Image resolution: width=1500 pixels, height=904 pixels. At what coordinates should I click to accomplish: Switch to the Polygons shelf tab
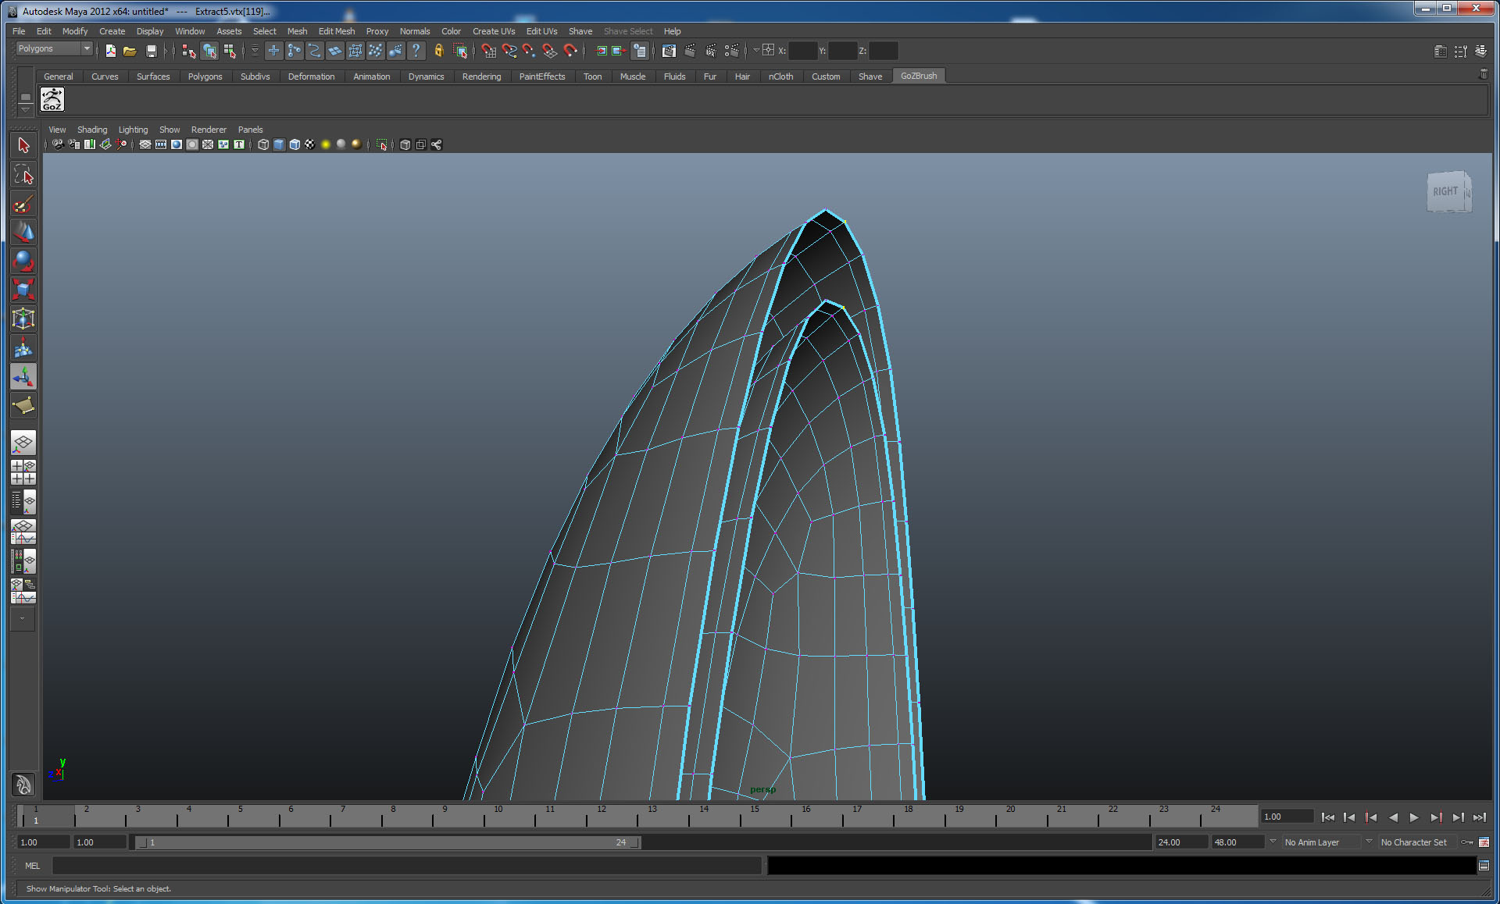(x=205, y=77)
